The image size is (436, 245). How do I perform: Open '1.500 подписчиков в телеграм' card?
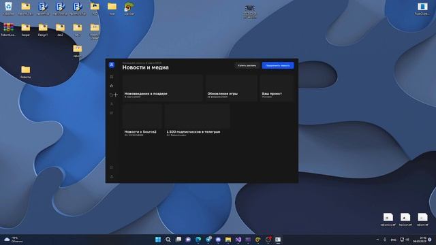point(198,120)
